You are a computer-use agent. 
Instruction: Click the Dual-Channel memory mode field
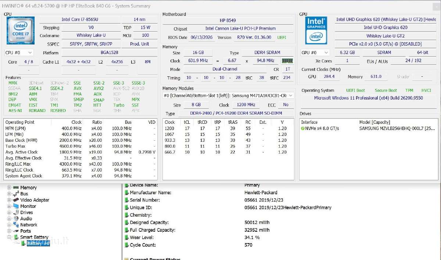[225, 69]
